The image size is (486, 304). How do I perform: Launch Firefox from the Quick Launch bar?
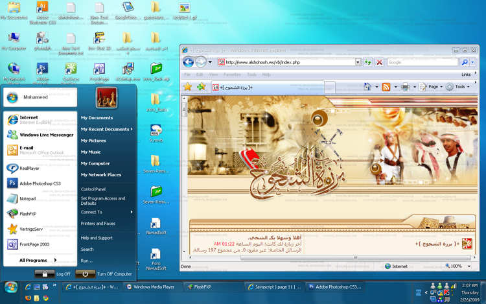(x=28, y=298)
